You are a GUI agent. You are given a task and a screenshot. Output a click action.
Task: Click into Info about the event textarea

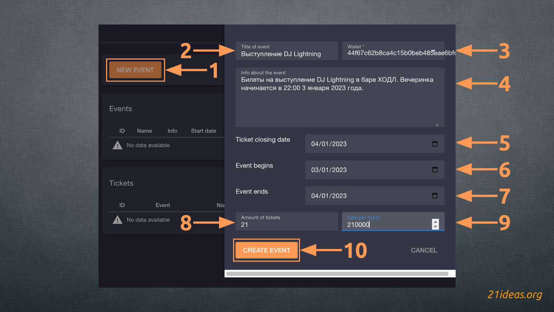coord(339,104)
